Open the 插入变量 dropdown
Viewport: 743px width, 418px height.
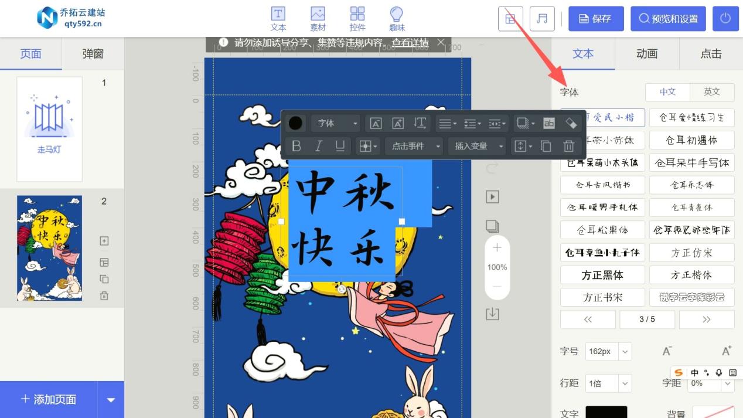pos(476,146)
